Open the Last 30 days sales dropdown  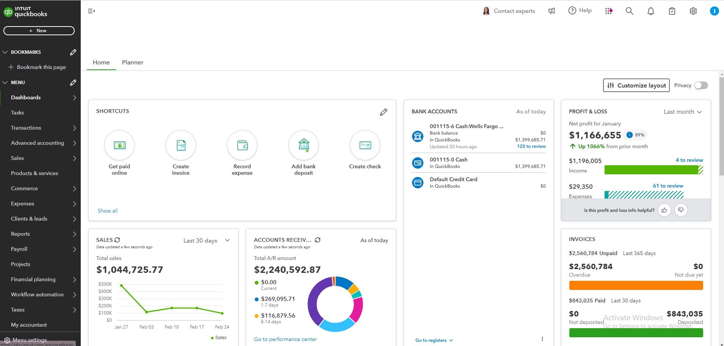click(x=207, y=241)
